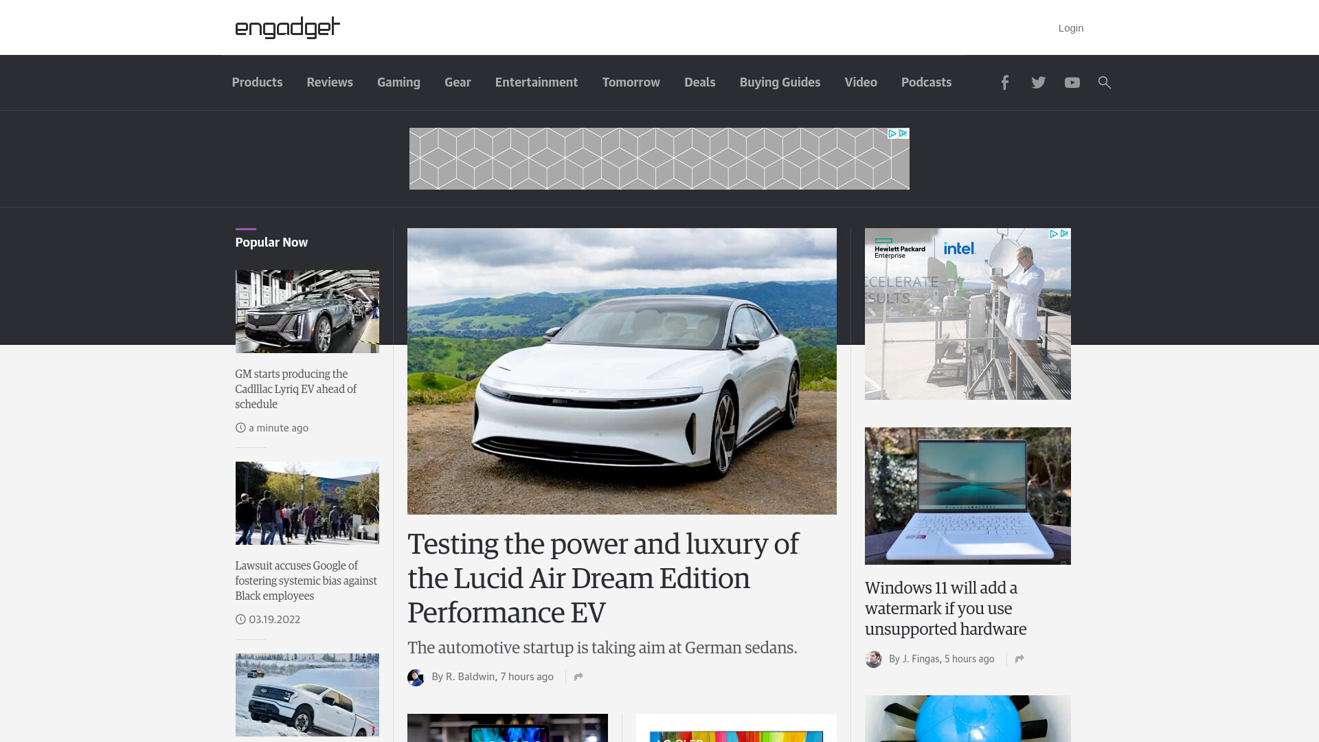The image size is (1319, 742).
Task: Click author name R. Baldwin
Action: (470, 677)
